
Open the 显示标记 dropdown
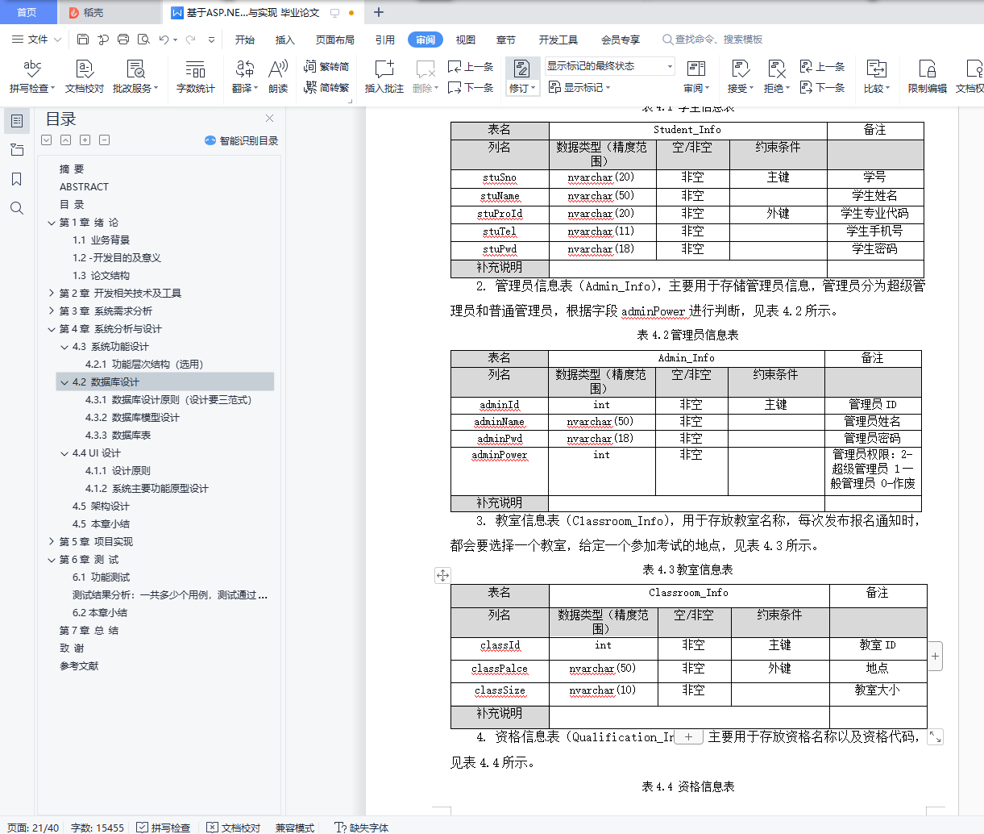(579, 87)
